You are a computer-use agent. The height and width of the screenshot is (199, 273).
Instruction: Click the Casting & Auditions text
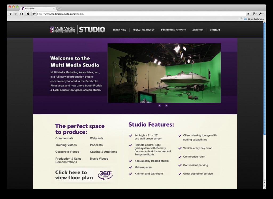[x=104, y=152]
